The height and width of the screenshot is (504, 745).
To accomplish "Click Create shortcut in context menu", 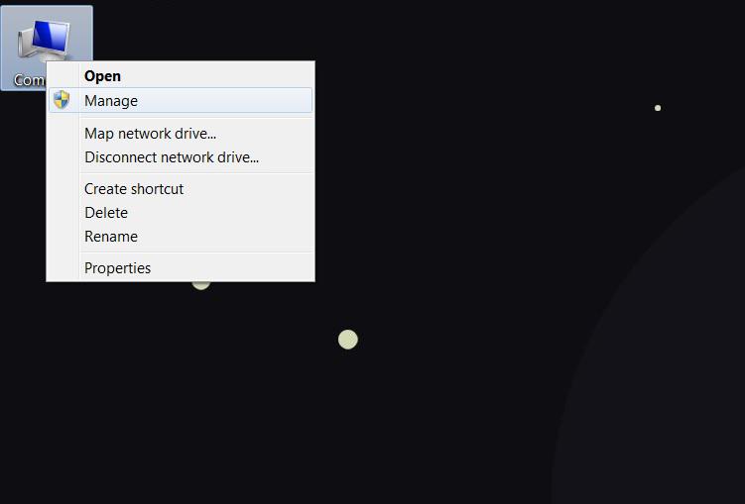I will (x=134, y=189).
